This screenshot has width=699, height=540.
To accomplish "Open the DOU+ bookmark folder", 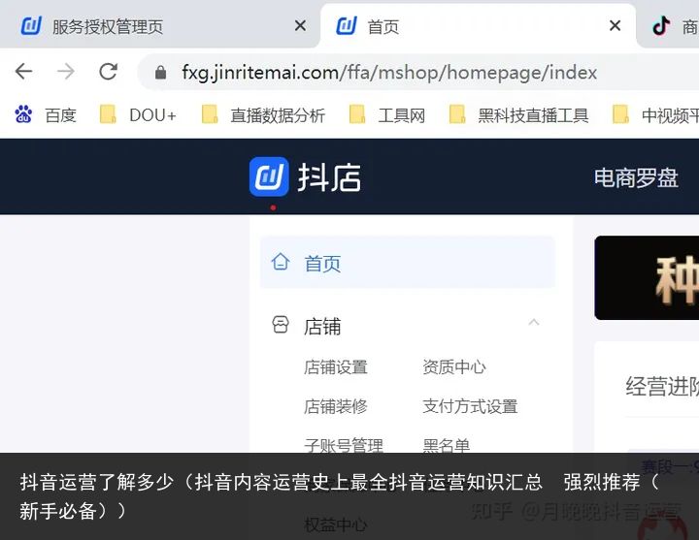I will 137,115.
